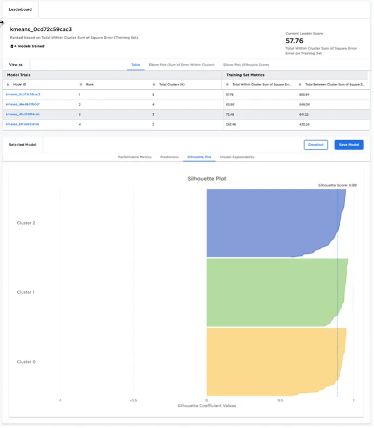Click the Within Cluster Sum of Square icon
Viewport: 374px width, 428px height.
coord(227,85)
